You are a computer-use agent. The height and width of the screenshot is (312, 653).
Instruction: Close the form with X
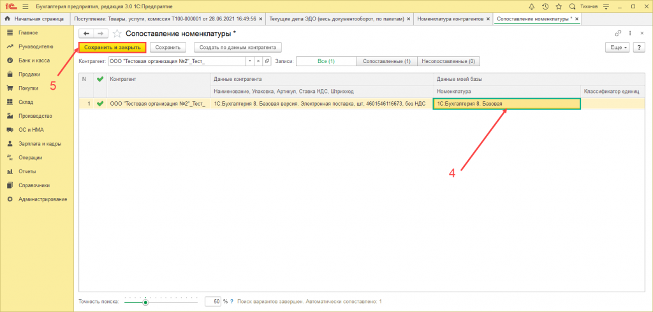642,33
